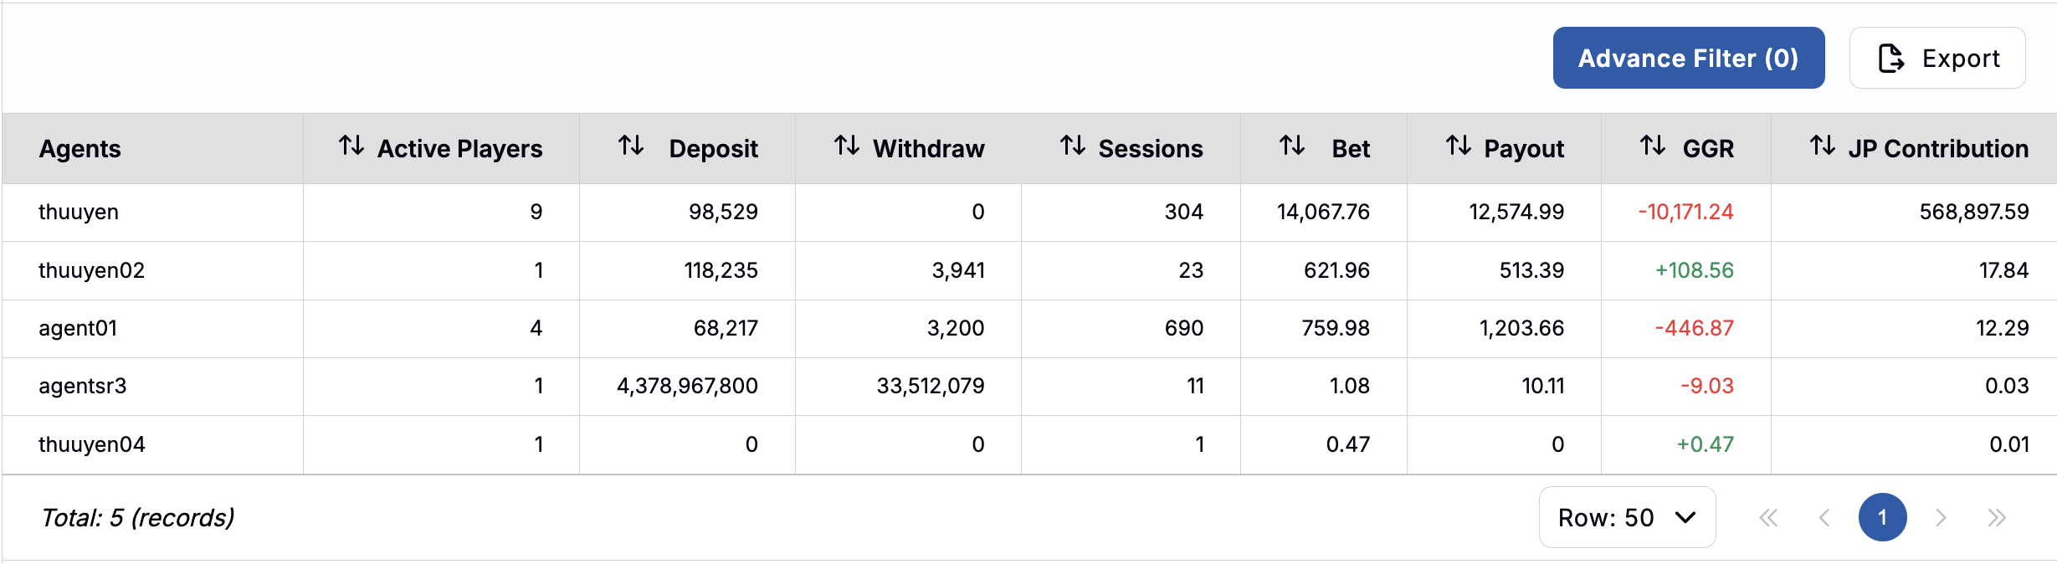Sort the Bet column
2057x564 pixels.
(x=1294, y=148)
